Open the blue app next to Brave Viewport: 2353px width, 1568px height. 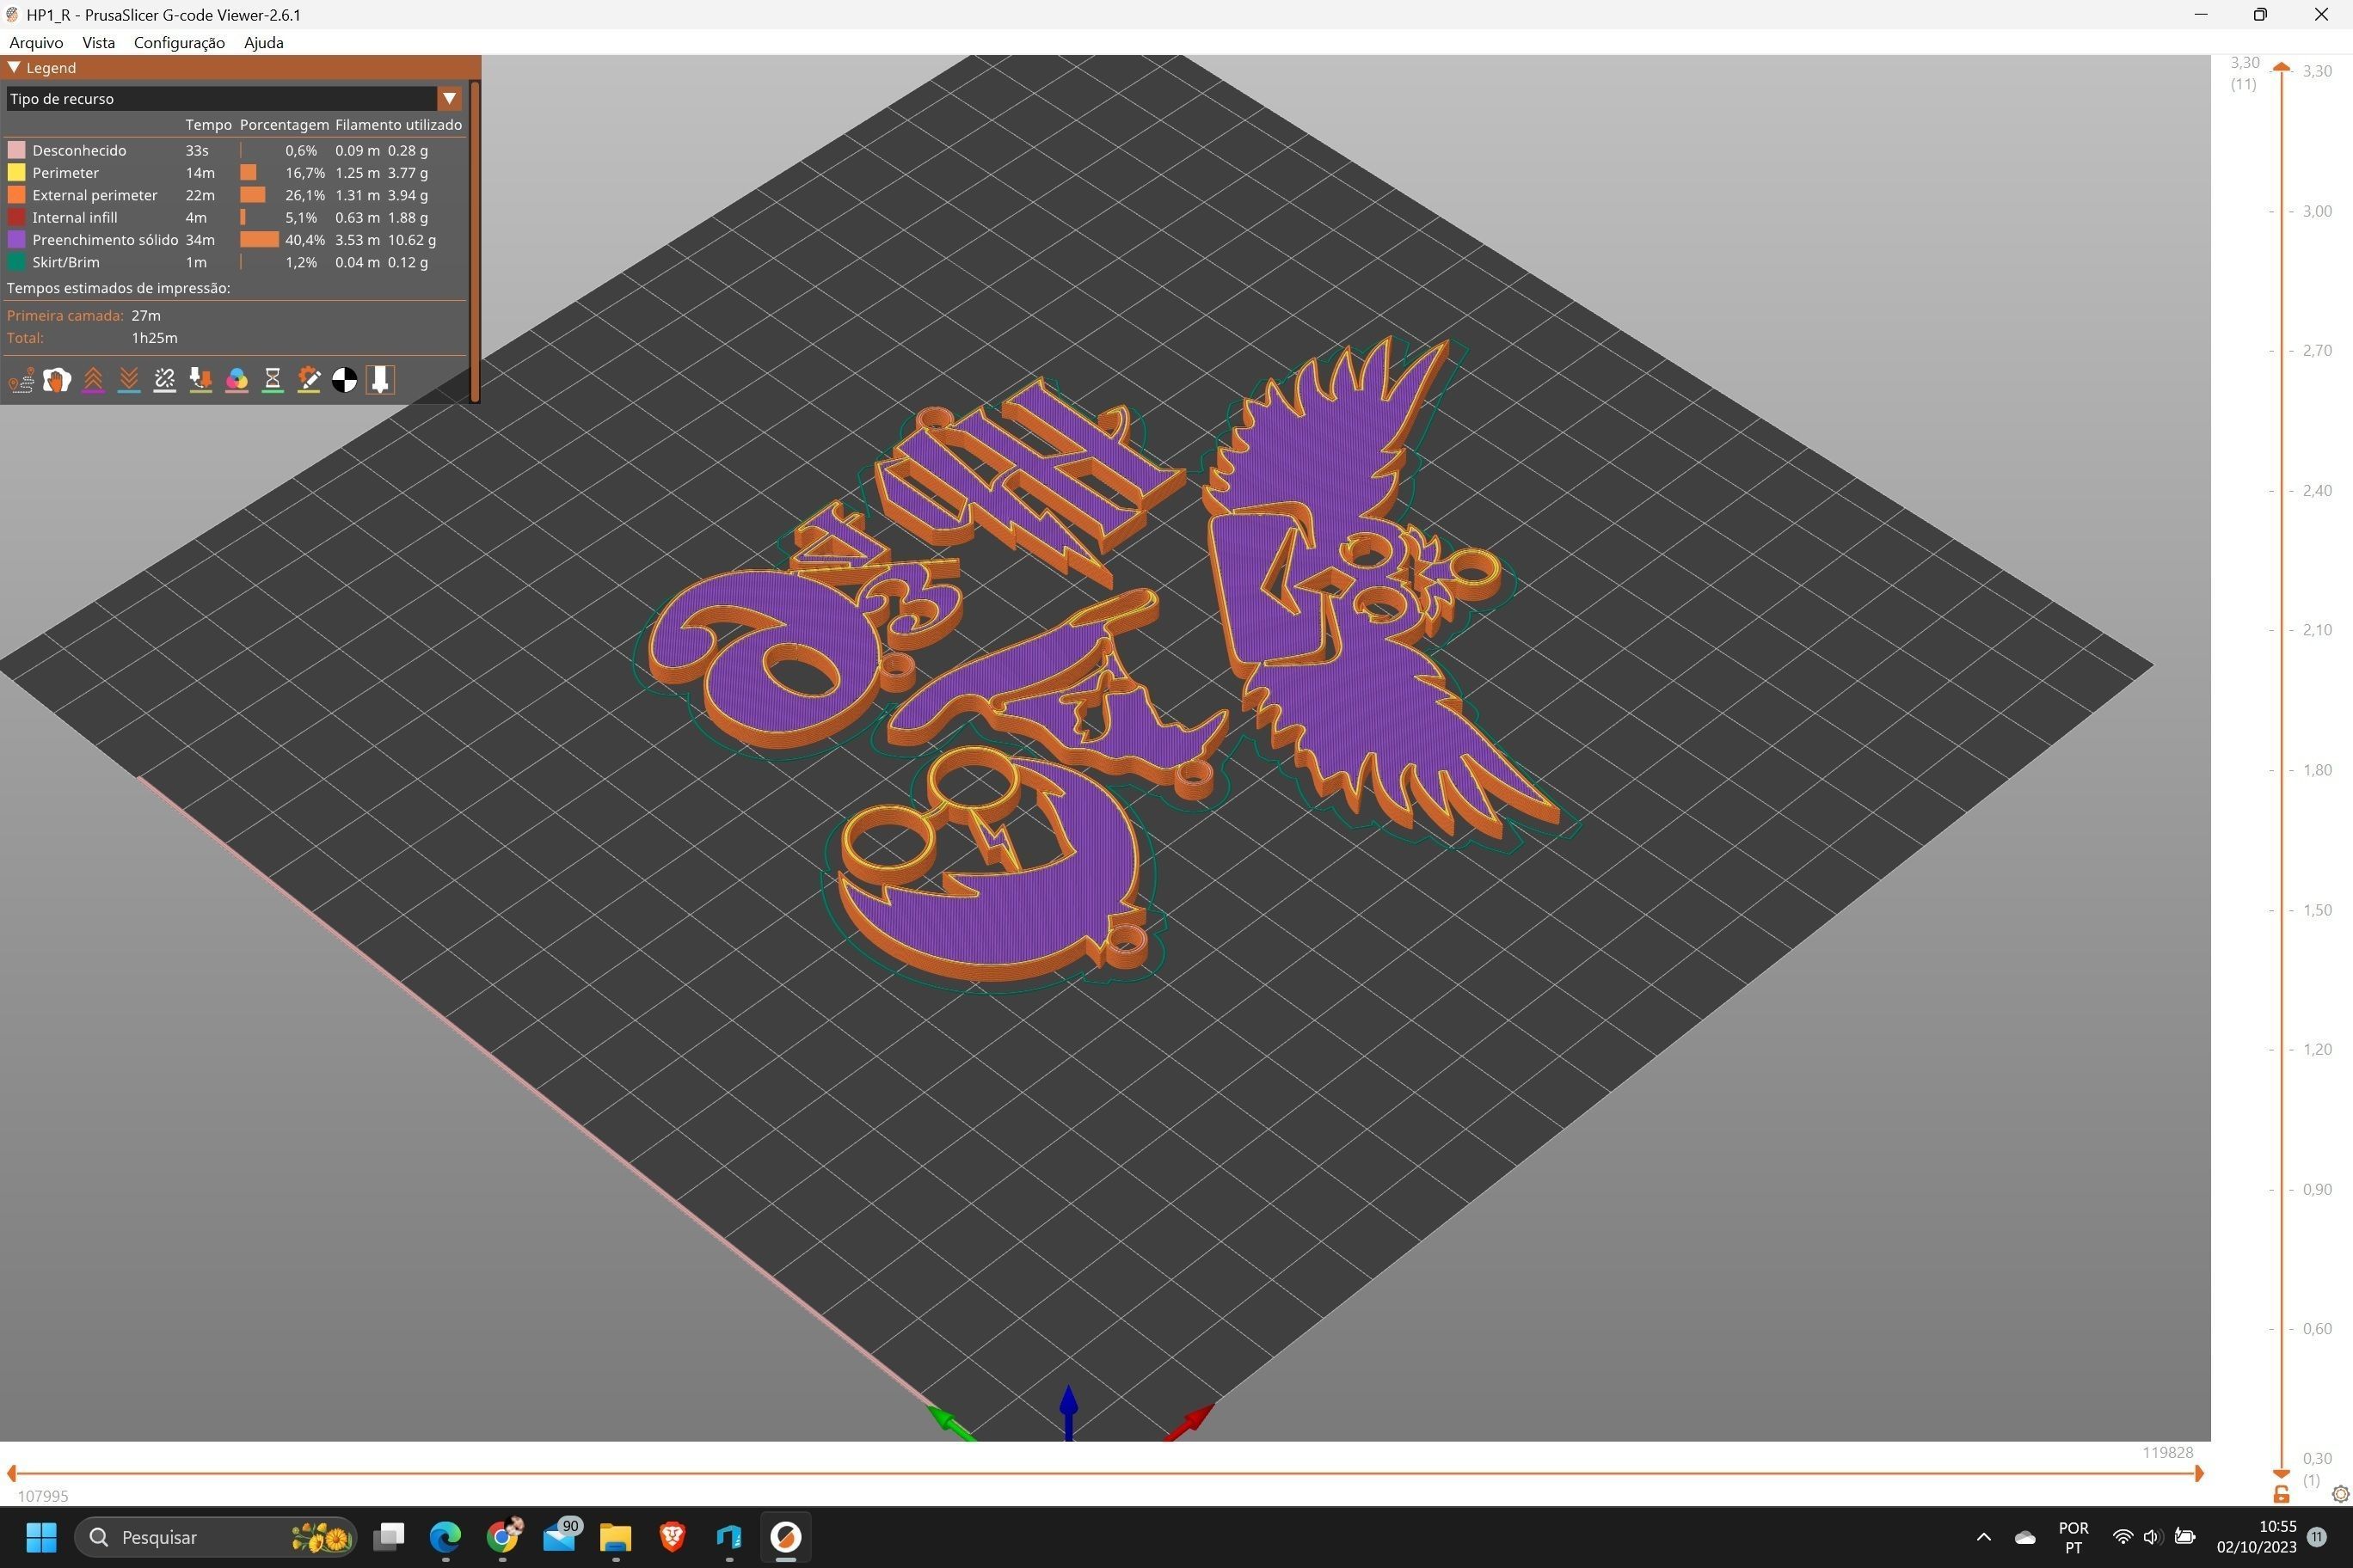tap(729, 1537)
